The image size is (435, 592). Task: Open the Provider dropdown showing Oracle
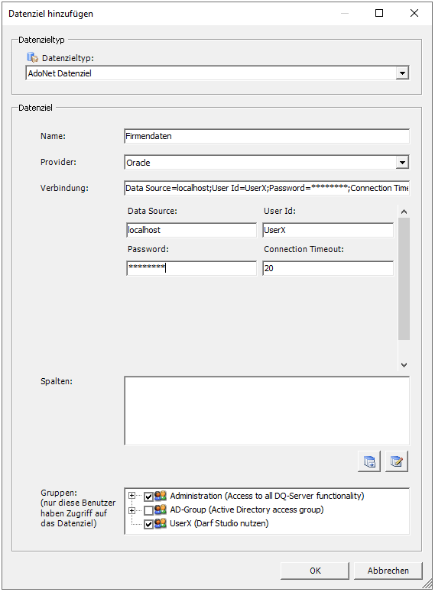coord(402,163)
